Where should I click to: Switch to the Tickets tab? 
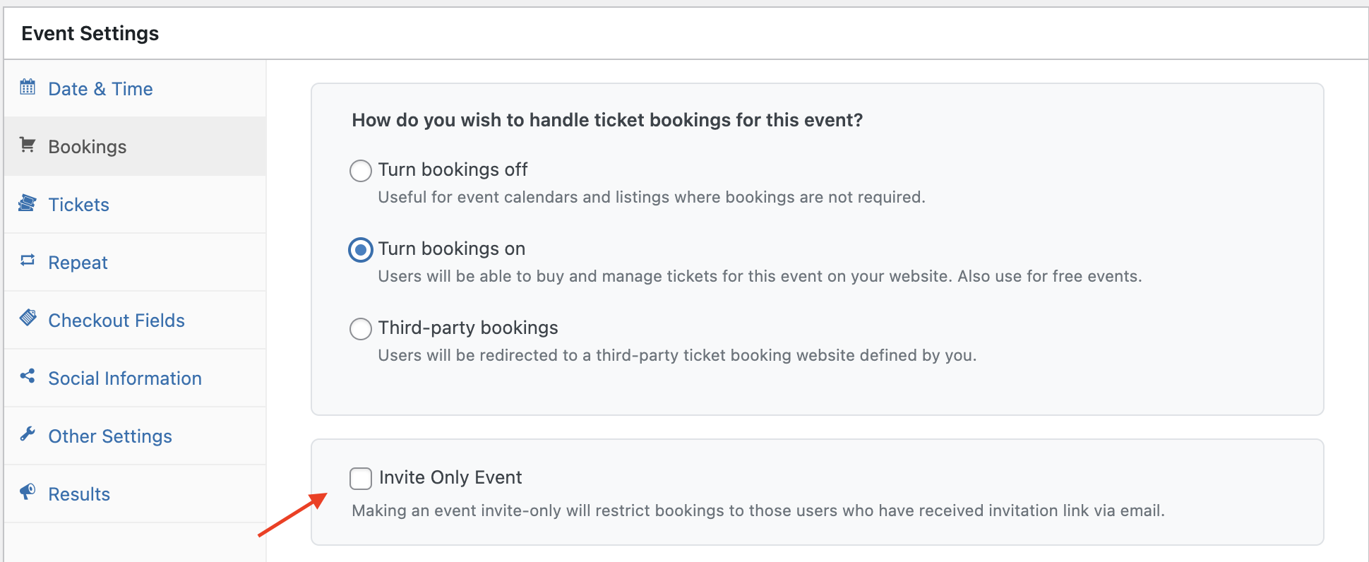coord(78,205)
